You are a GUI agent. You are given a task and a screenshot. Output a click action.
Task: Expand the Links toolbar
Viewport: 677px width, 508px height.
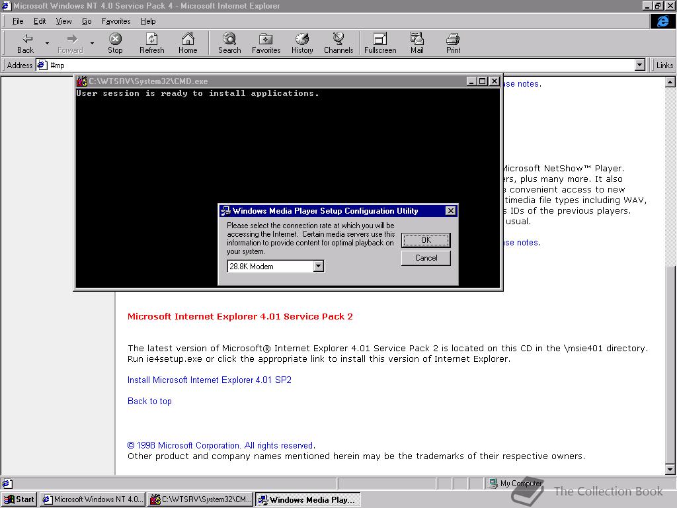pos(664,65)
